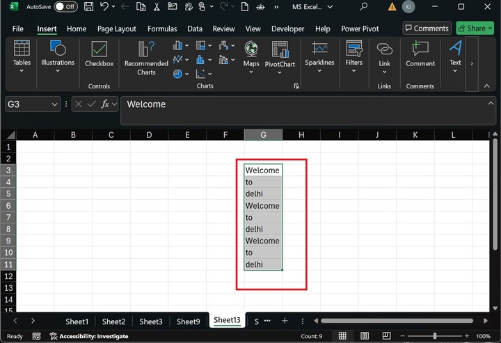
Task: Open Recommended Charts
Action: coord(146,57)
